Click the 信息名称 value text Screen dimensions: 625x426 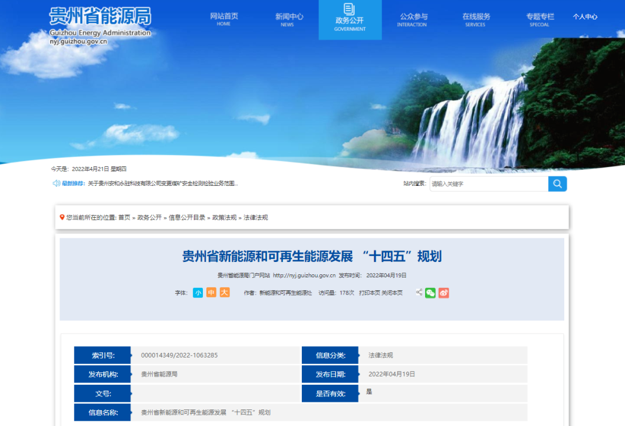[x=206, y=412]
